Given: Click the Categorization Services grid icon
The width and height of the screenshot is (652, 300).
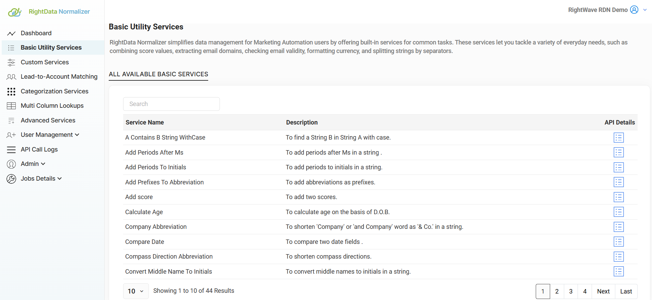Looking at the screenshot, I should tap(11, 91).
